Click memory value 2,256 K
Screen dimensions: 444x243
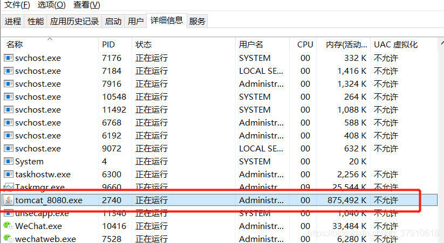pos(352,175)
